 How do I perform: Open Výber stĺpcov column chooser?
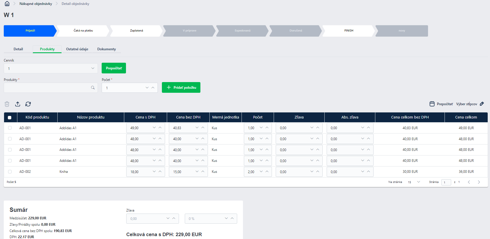click(x=467, y=104)
